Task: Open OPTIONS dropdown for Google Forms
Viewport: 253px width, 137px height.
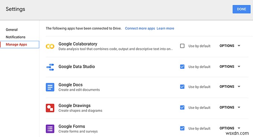Action: 230,128
